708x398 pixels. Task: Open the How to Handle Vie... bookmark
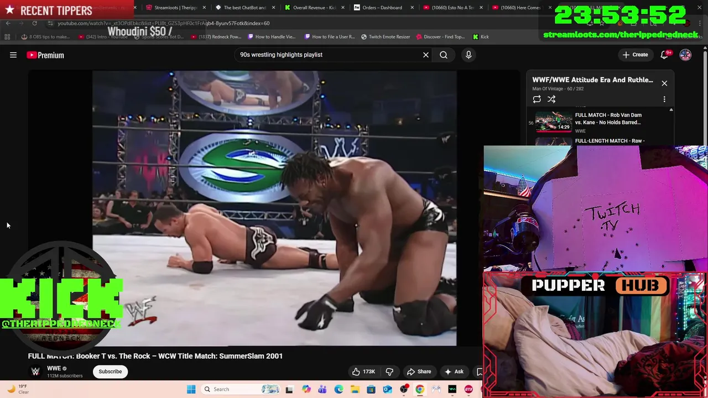click(x=272, y=37)
